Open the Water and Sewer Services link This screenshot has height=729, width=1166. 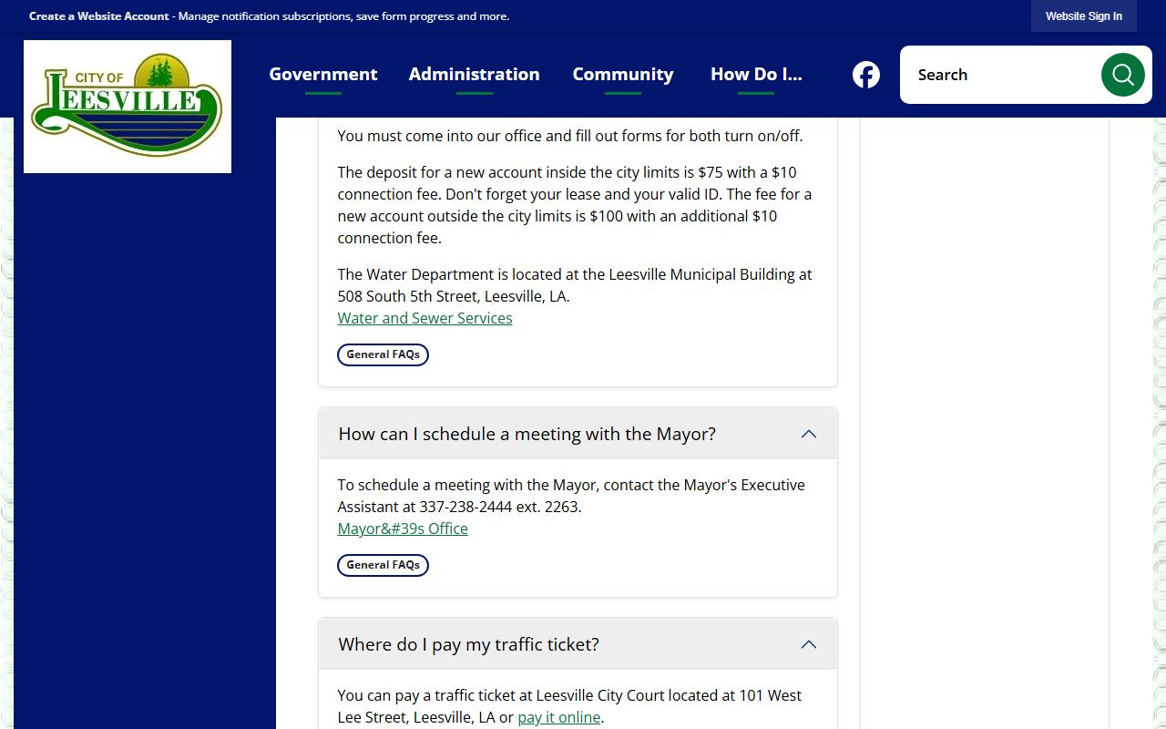click(424, 318)
